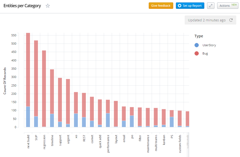The image size is (240, 157).
Task: Click the refresh icon to reload report data
Action: pos(231,20)
